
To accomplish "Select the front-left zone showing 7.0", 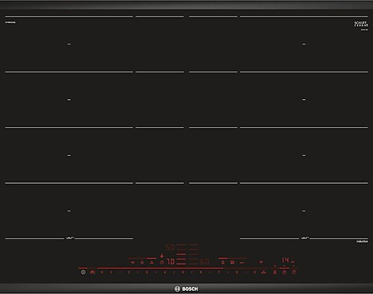I will coord(171,261).
